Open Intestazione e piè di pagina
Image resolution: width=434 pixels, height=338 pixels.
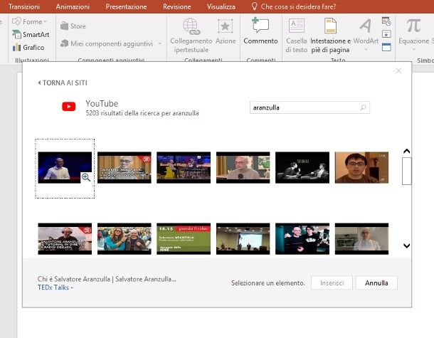330,35
